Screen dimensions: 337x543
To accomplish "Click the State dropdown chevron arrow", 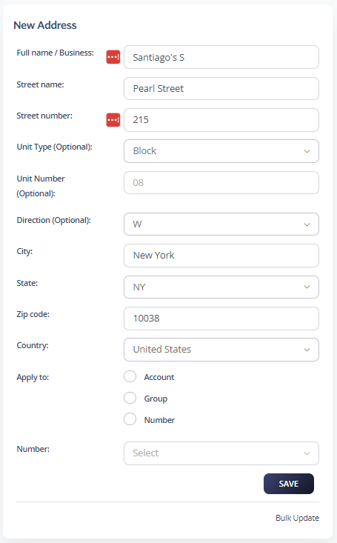I will point(307,287).
